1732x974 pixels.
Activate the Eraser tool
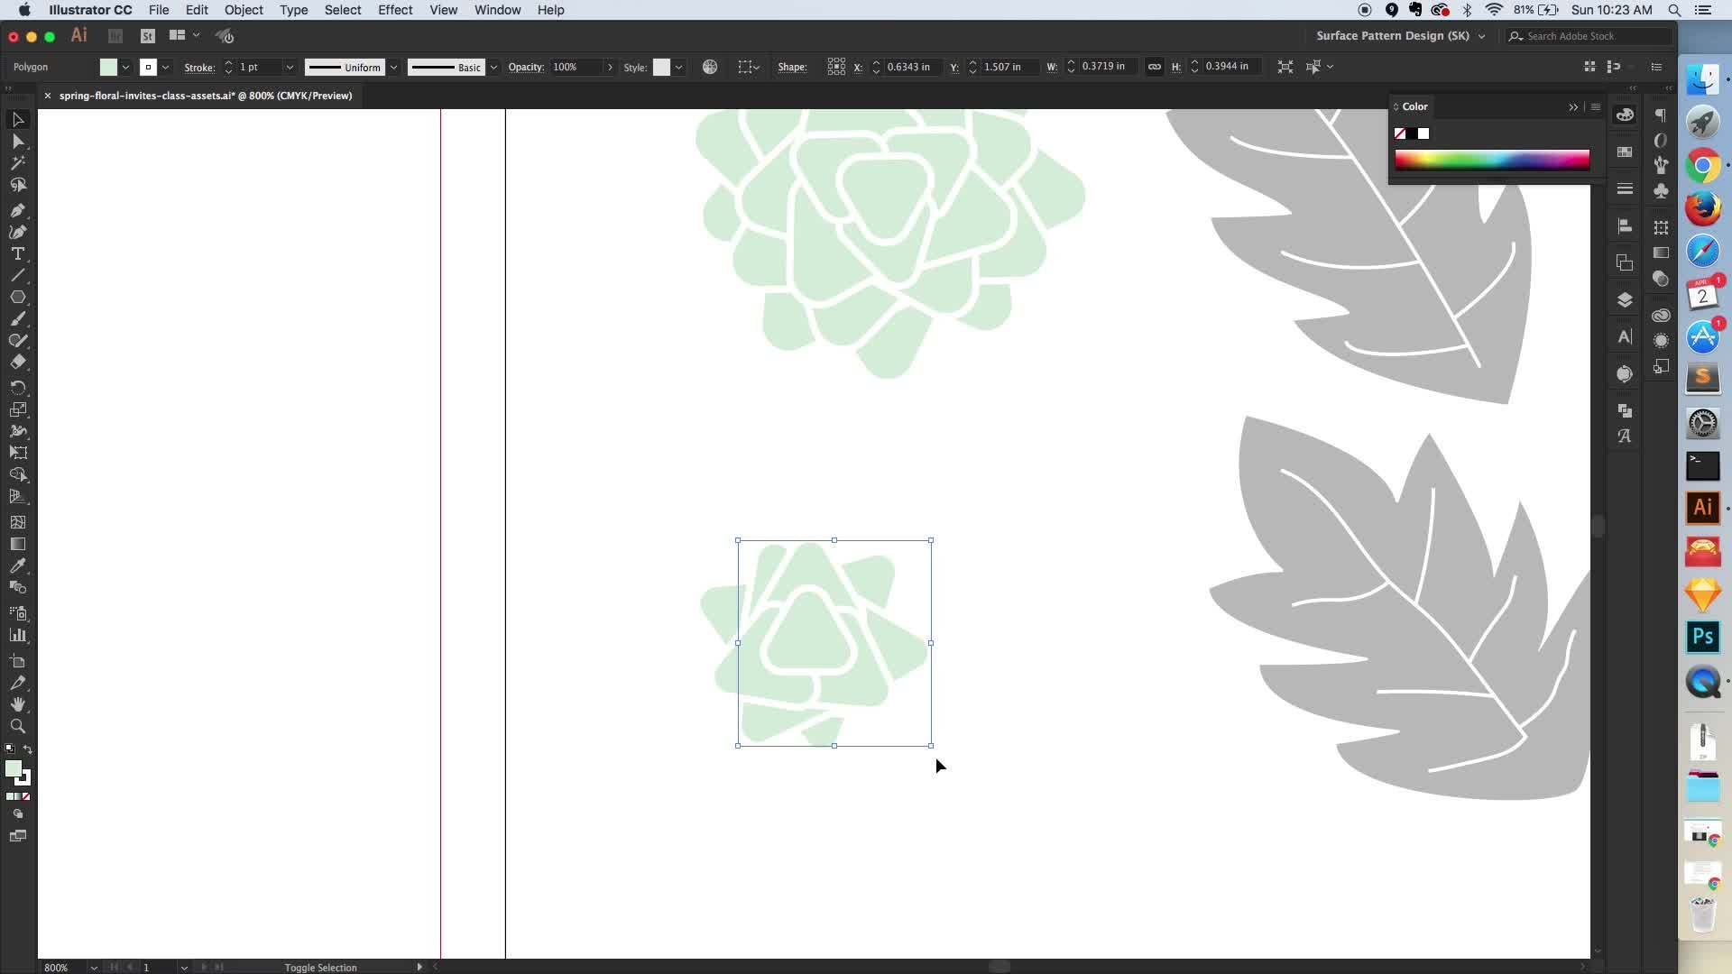coord(17,363)
